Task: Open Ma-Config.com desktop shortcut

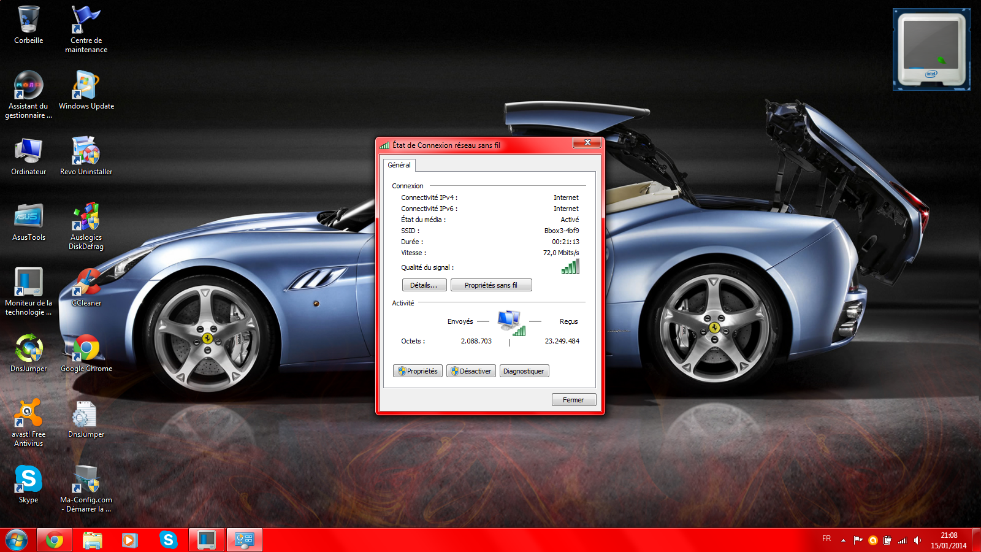Action: click(x=86, y=488)
